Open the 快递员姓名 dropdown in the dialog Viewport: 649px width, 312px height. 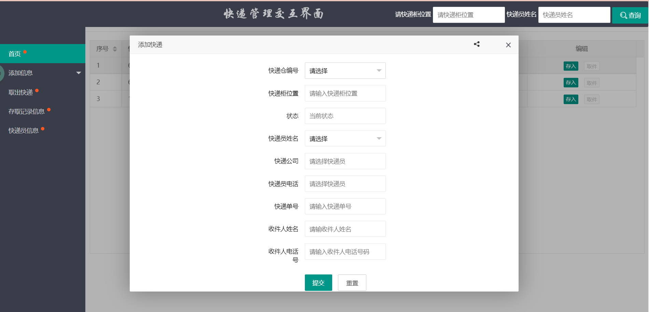(345, 139)
